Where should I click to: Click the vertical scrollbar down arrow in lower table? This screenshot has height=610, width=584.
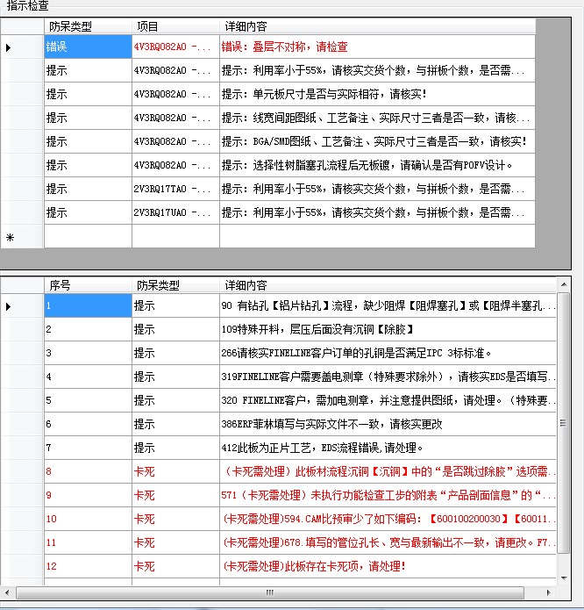pyautogui.click(x=564, y=578)
